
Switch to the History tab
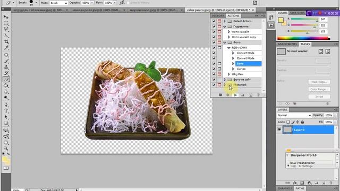tap(218, 16)
